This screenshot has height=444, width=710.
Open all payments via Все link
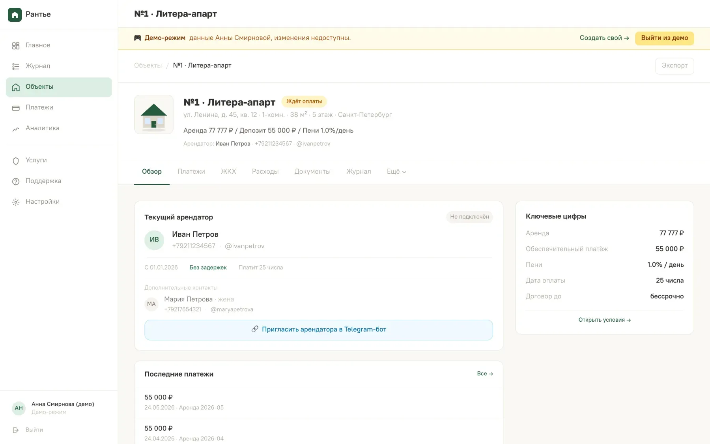tap(485, 374)
